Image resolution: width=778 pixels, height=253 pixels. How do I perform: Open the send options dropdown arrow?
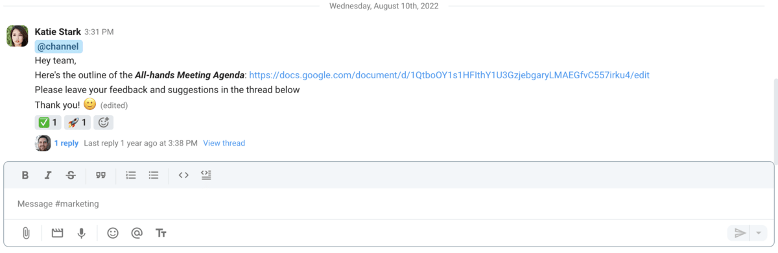click(x=759, y=233)
